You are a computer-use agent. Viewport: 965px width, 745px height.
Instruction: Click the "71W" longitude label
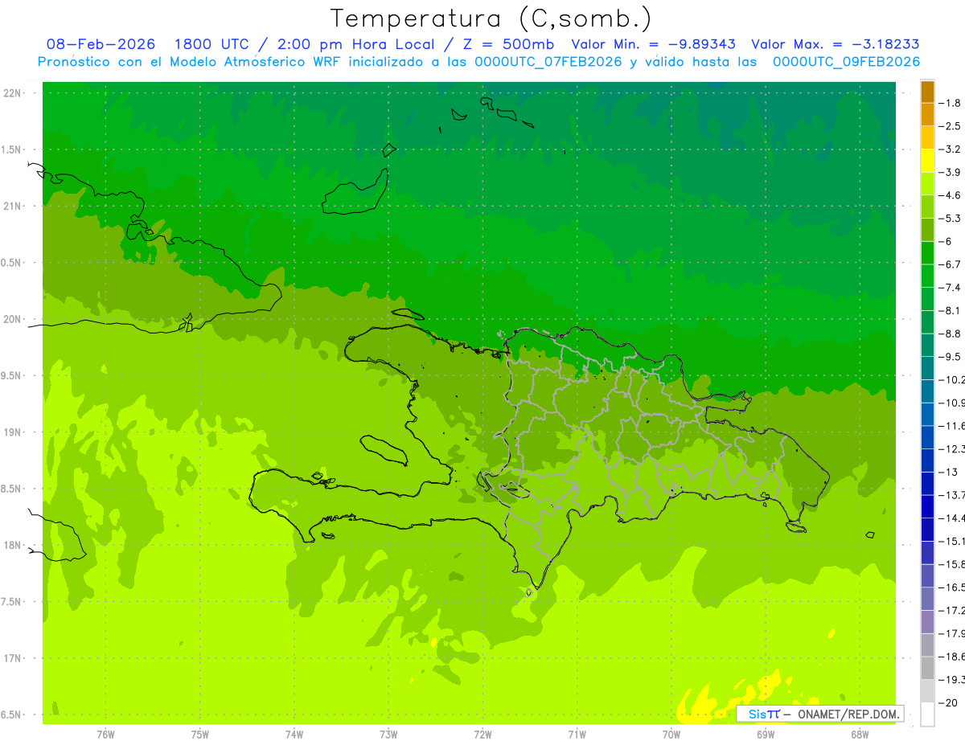tap(577, 735)
